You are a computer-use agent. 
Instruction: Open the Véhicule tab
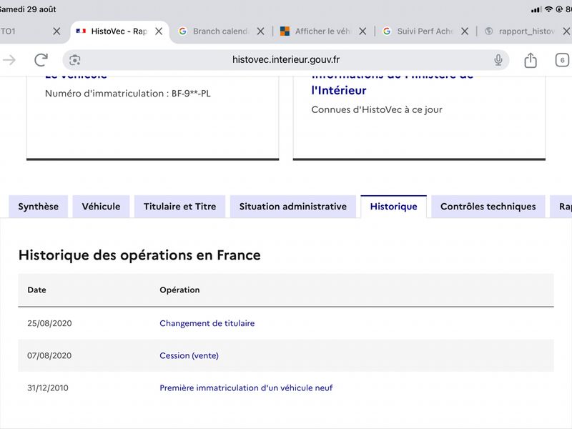101,207
